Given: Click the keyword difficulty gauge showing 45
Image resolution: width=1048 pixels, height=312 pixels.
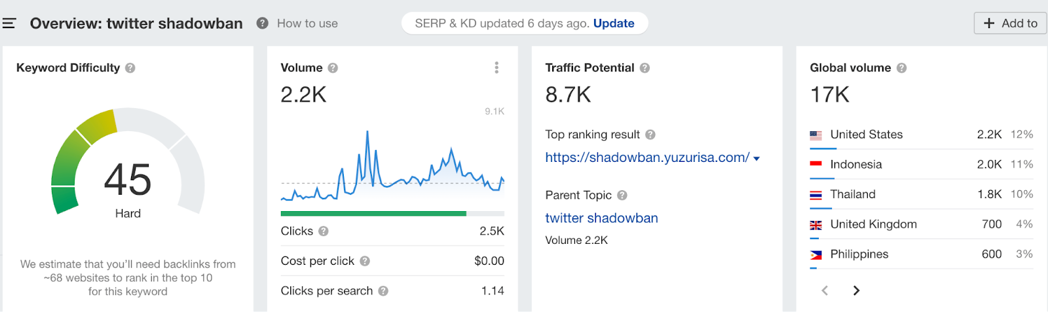Looking at the screenshot, I should (x=128, y=162).
